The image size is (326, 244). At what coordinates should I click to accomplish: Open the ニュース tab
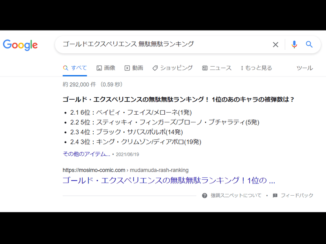220,68
